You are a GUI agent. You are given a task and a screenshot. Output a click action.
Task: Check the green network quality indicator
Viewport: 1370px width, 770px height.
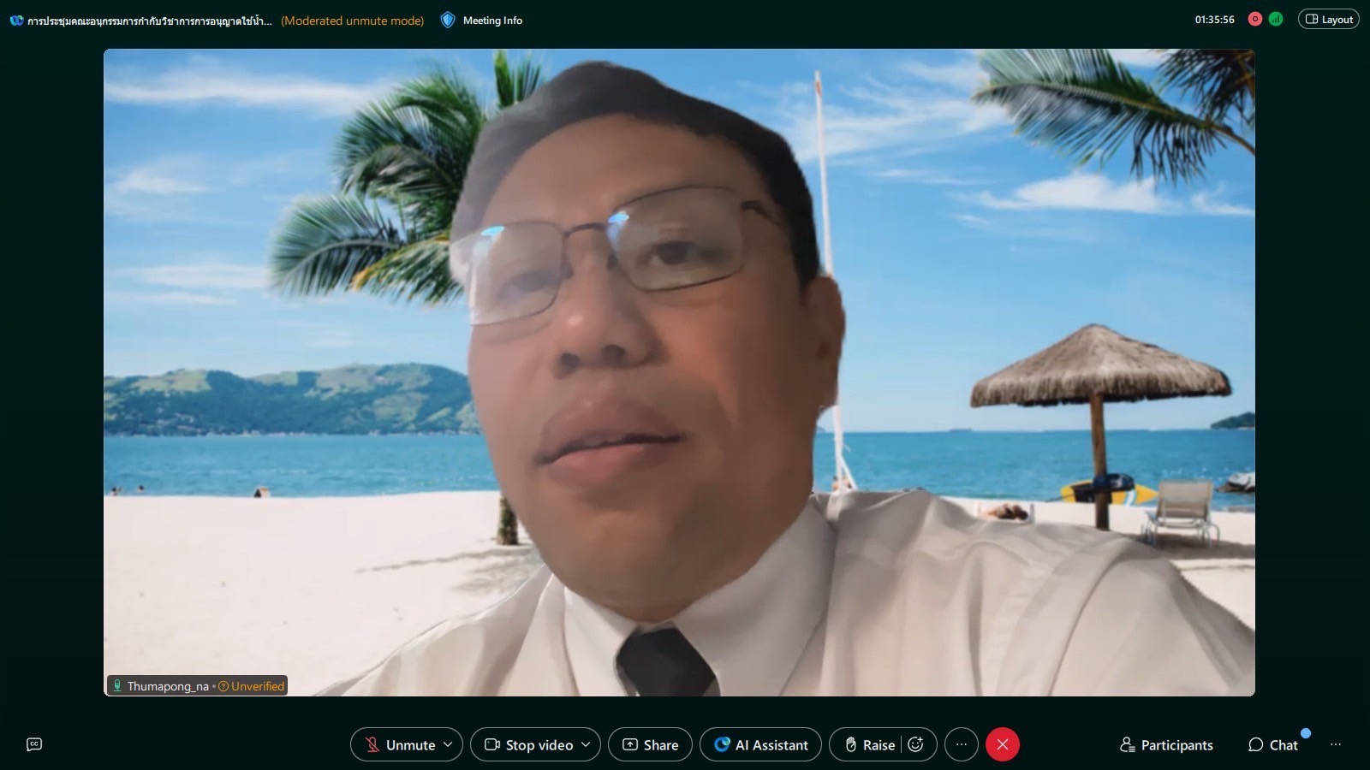coord(1276,19)
